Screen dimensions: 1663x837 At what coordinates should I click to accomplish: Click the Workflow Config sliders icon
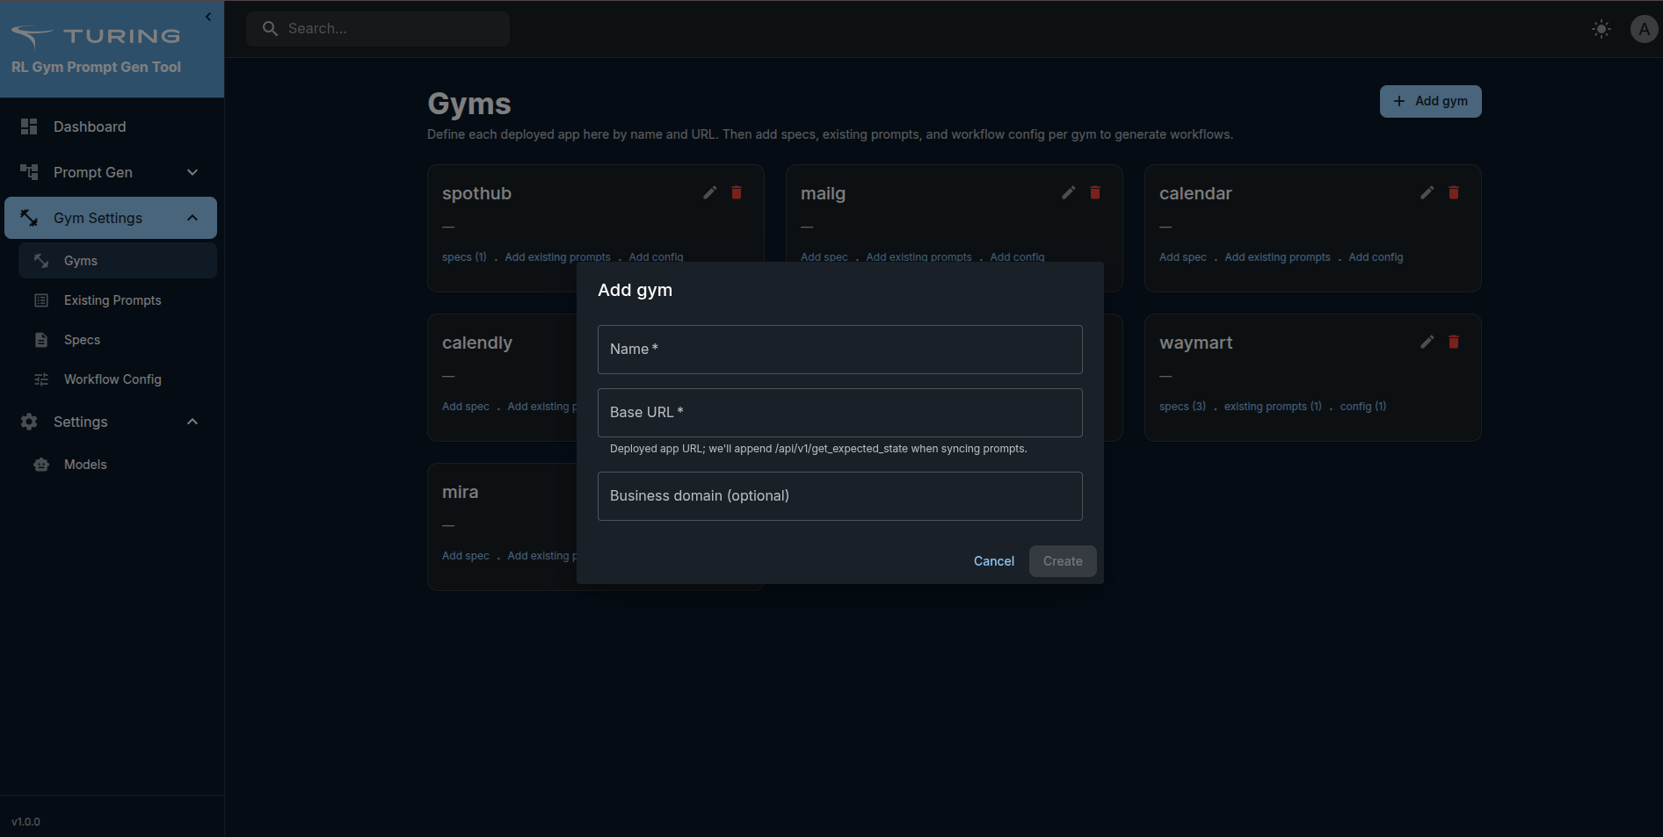coord(40,379)
